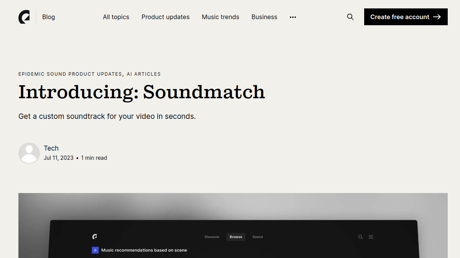Screen dimensions: 460x258
Task: Click Saved tab in hero image
Action: pos(258,237)
